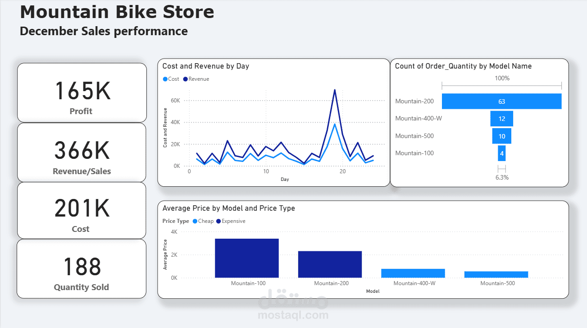Viewport: 587px width, 328px height.
Task: Select the Expensive price type legend dot
Action: coord(219,221)
